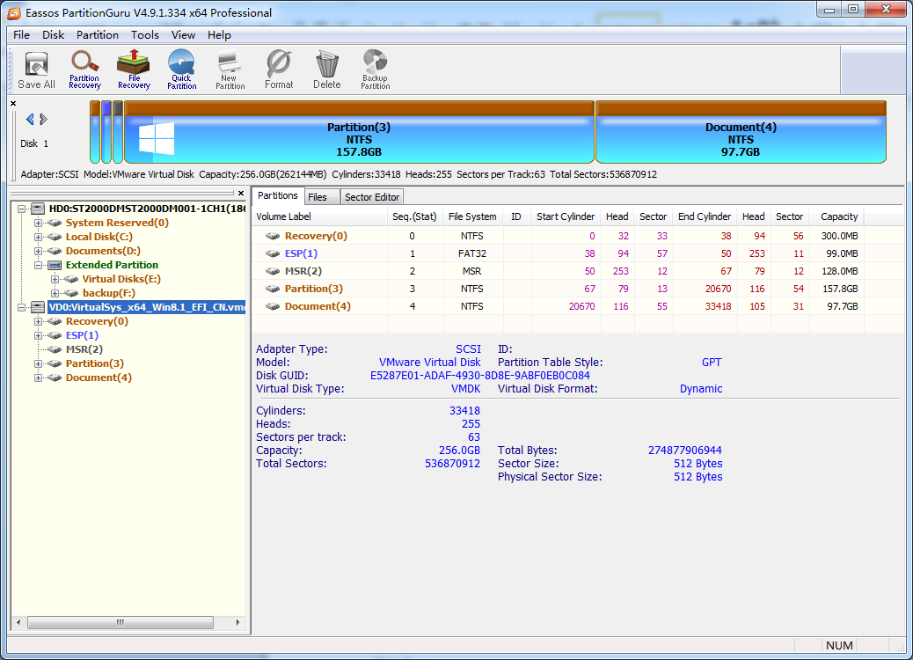
Task: Select ESP(1) in the disk tree
Action: (x=82, y=335)
